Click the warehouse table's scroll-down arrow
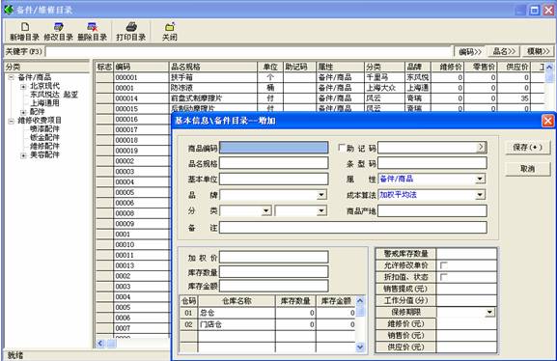The image size is (557, 361). coord(360,347)
